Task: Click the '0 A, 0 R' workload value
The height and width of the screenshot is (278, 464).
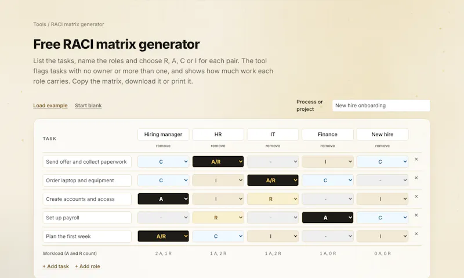Action: pos(382,254)
